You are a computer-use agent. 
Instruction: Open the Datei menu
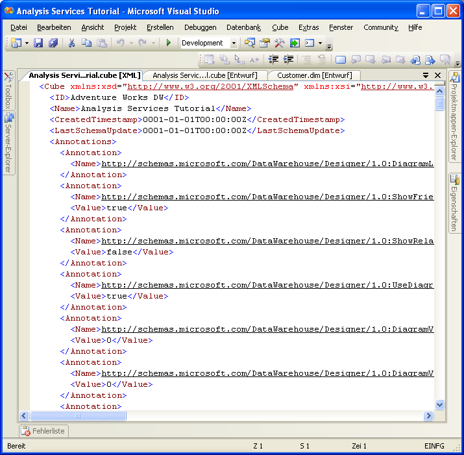tap(19, 27)
